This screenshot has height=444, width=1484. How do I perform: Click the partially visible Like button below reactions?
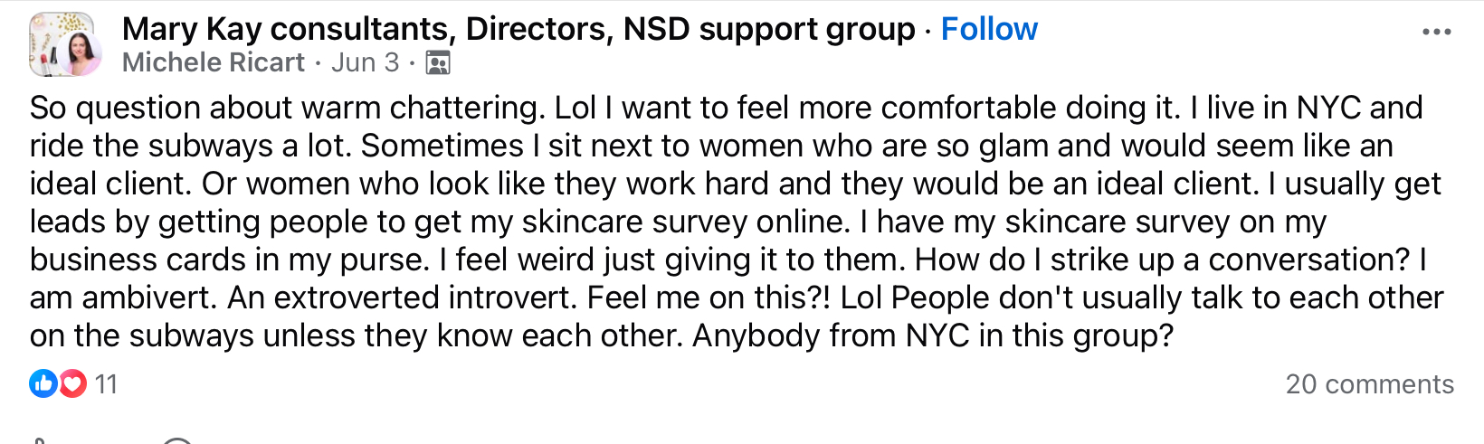(38, 440)
